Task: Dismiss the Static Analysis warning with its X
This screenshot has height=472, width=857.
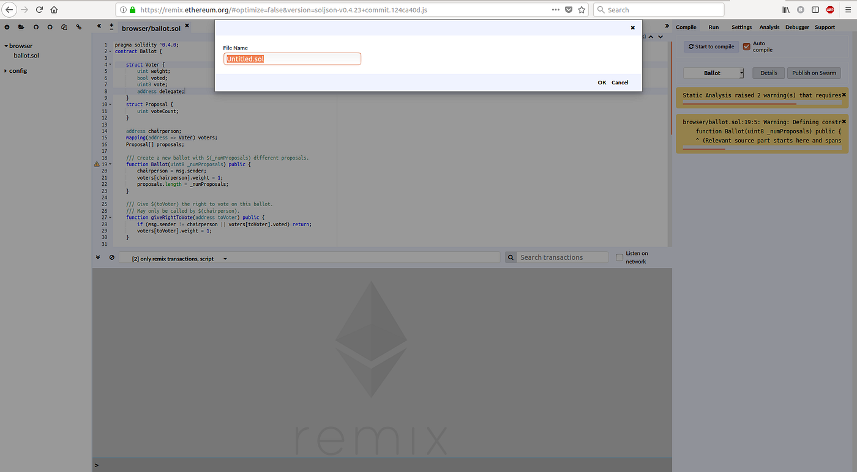Action: pos(844,95)
